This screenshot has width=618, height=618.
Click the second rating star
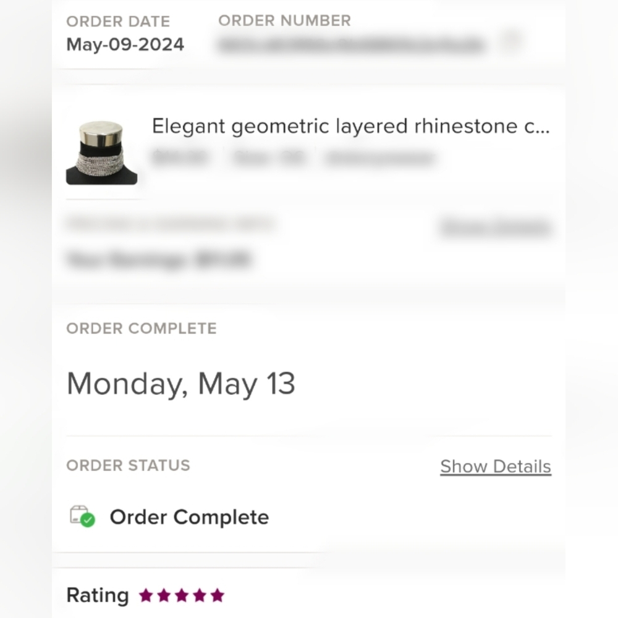(164, 596)
